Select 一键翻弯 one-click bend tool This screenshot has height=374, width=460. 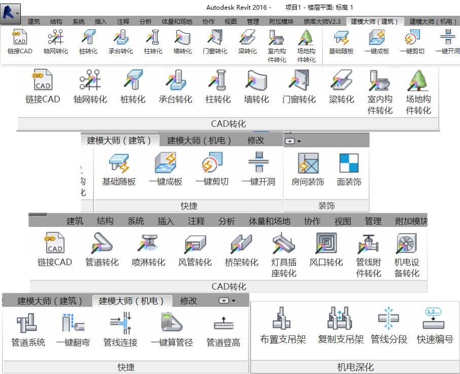pyautogui.click(x=73, y=330)
